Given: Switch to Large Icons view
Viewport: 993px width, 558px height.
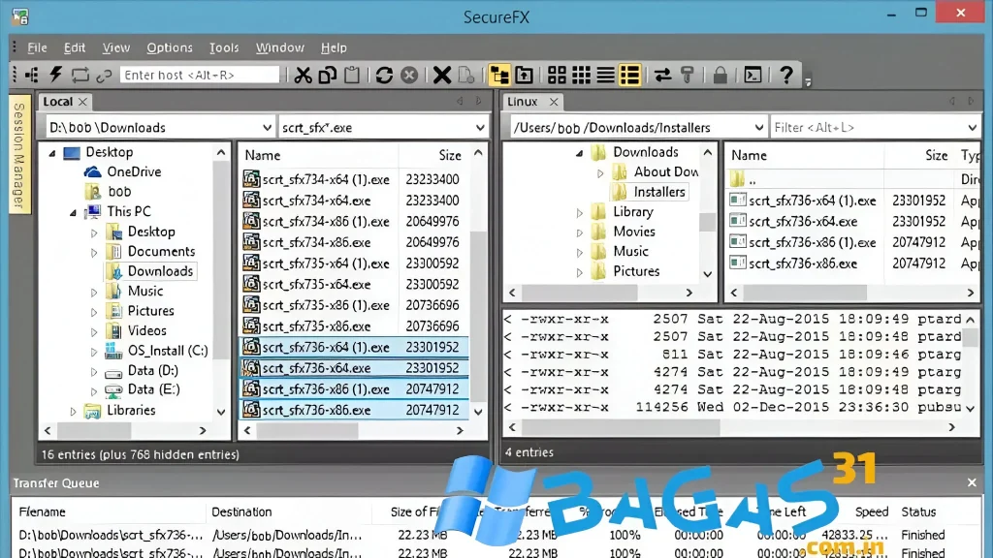Looking at the screenshot, I should click(x=557, y=76).
